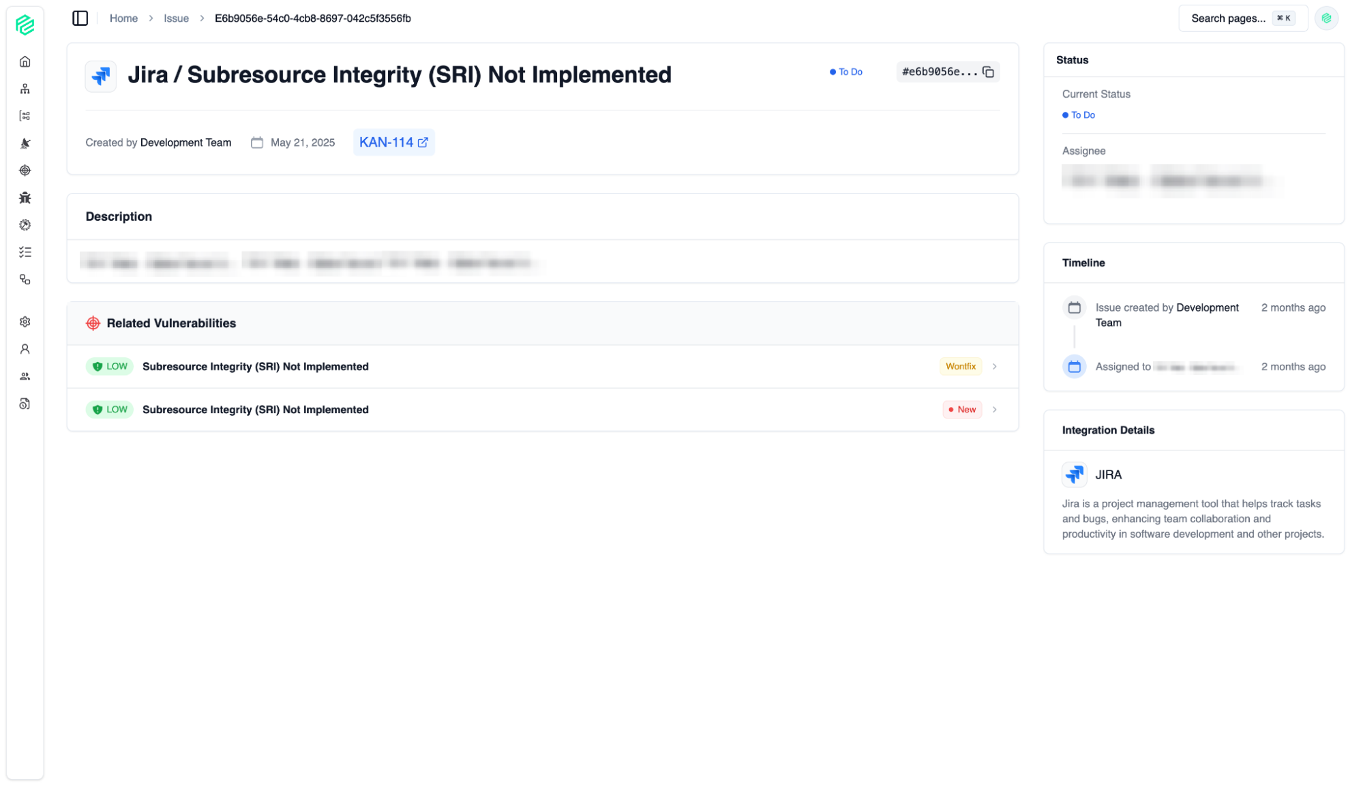Open the bug icon in sidebar
Screen dimensions: 1363x786
[25, 198]
